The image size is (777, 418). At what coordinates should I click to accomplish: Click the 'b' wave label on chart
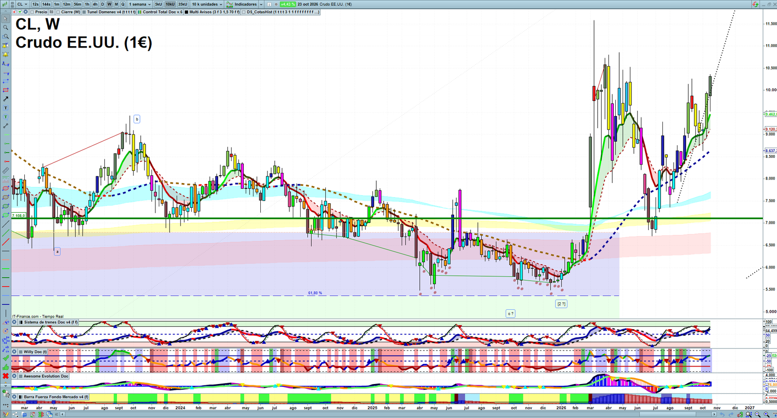(137, 119)
